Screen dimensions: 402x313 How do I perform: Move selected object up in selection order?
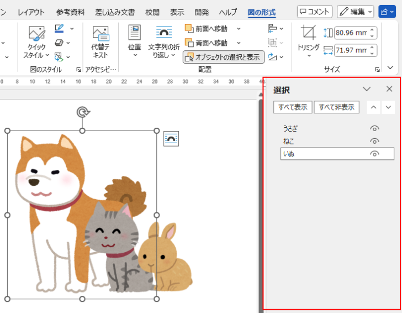374,107
